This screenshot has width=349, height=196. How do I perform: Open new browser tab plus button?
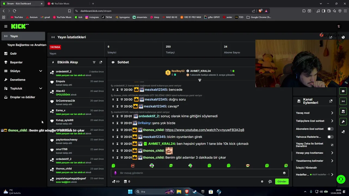[x=93, y=4]
